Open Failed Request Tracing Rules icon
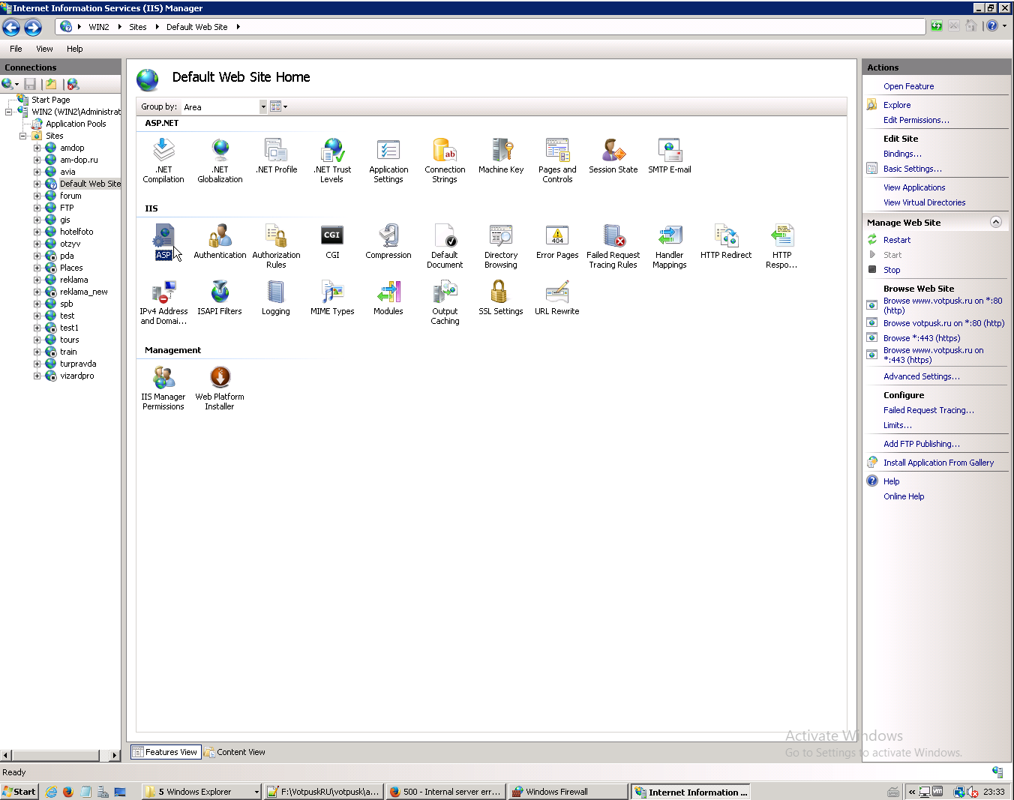The height and width of the screenshot is (800, 1014). (x=613, y=245)
